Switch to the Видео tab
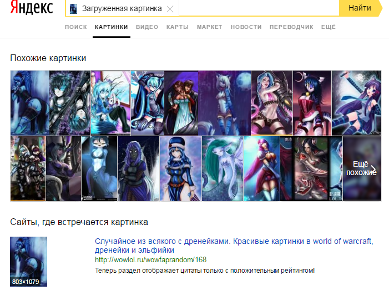 147,27
